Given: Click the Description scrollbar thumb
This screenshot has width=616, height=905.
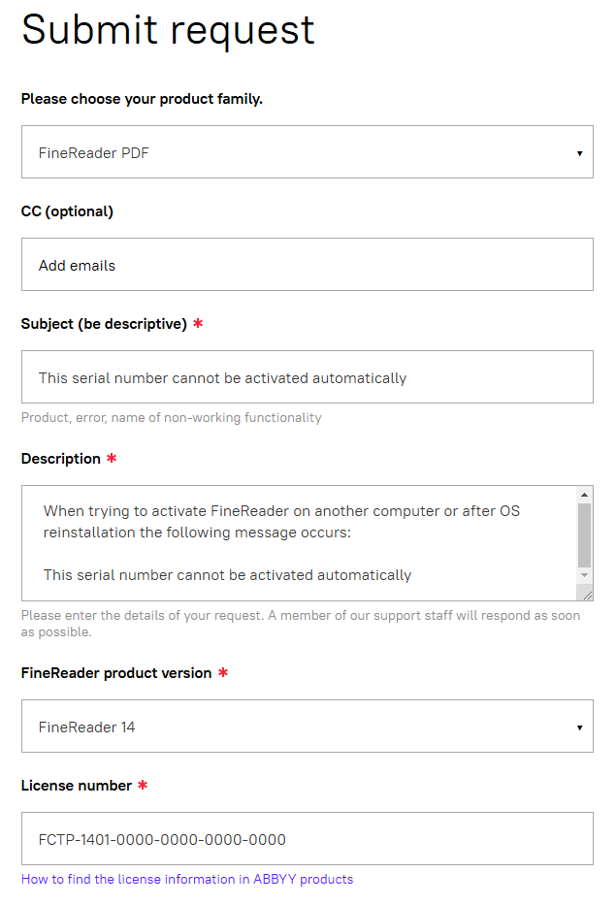Looking at the screenshot, I should (584, 535).
